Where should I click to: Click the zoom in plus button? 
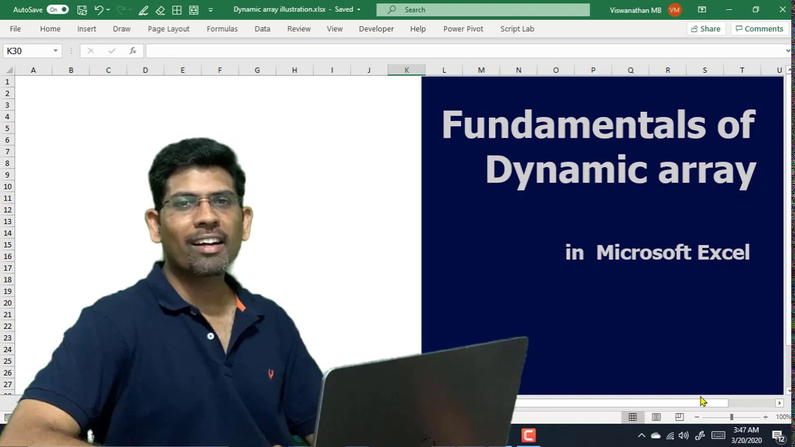click(x=765, y=417)
